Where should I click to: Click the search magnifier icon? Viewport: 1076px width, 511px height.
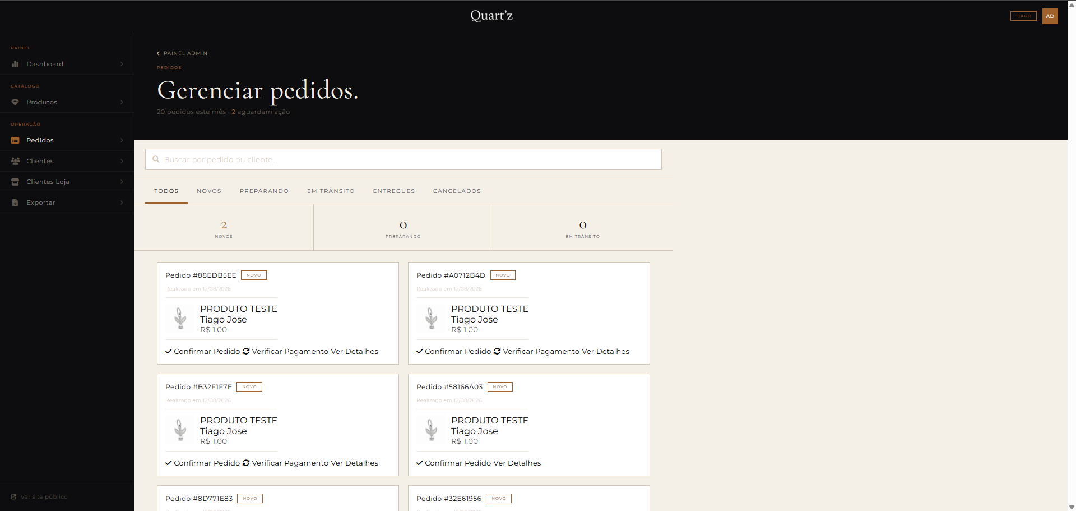[x=156, y=159]
